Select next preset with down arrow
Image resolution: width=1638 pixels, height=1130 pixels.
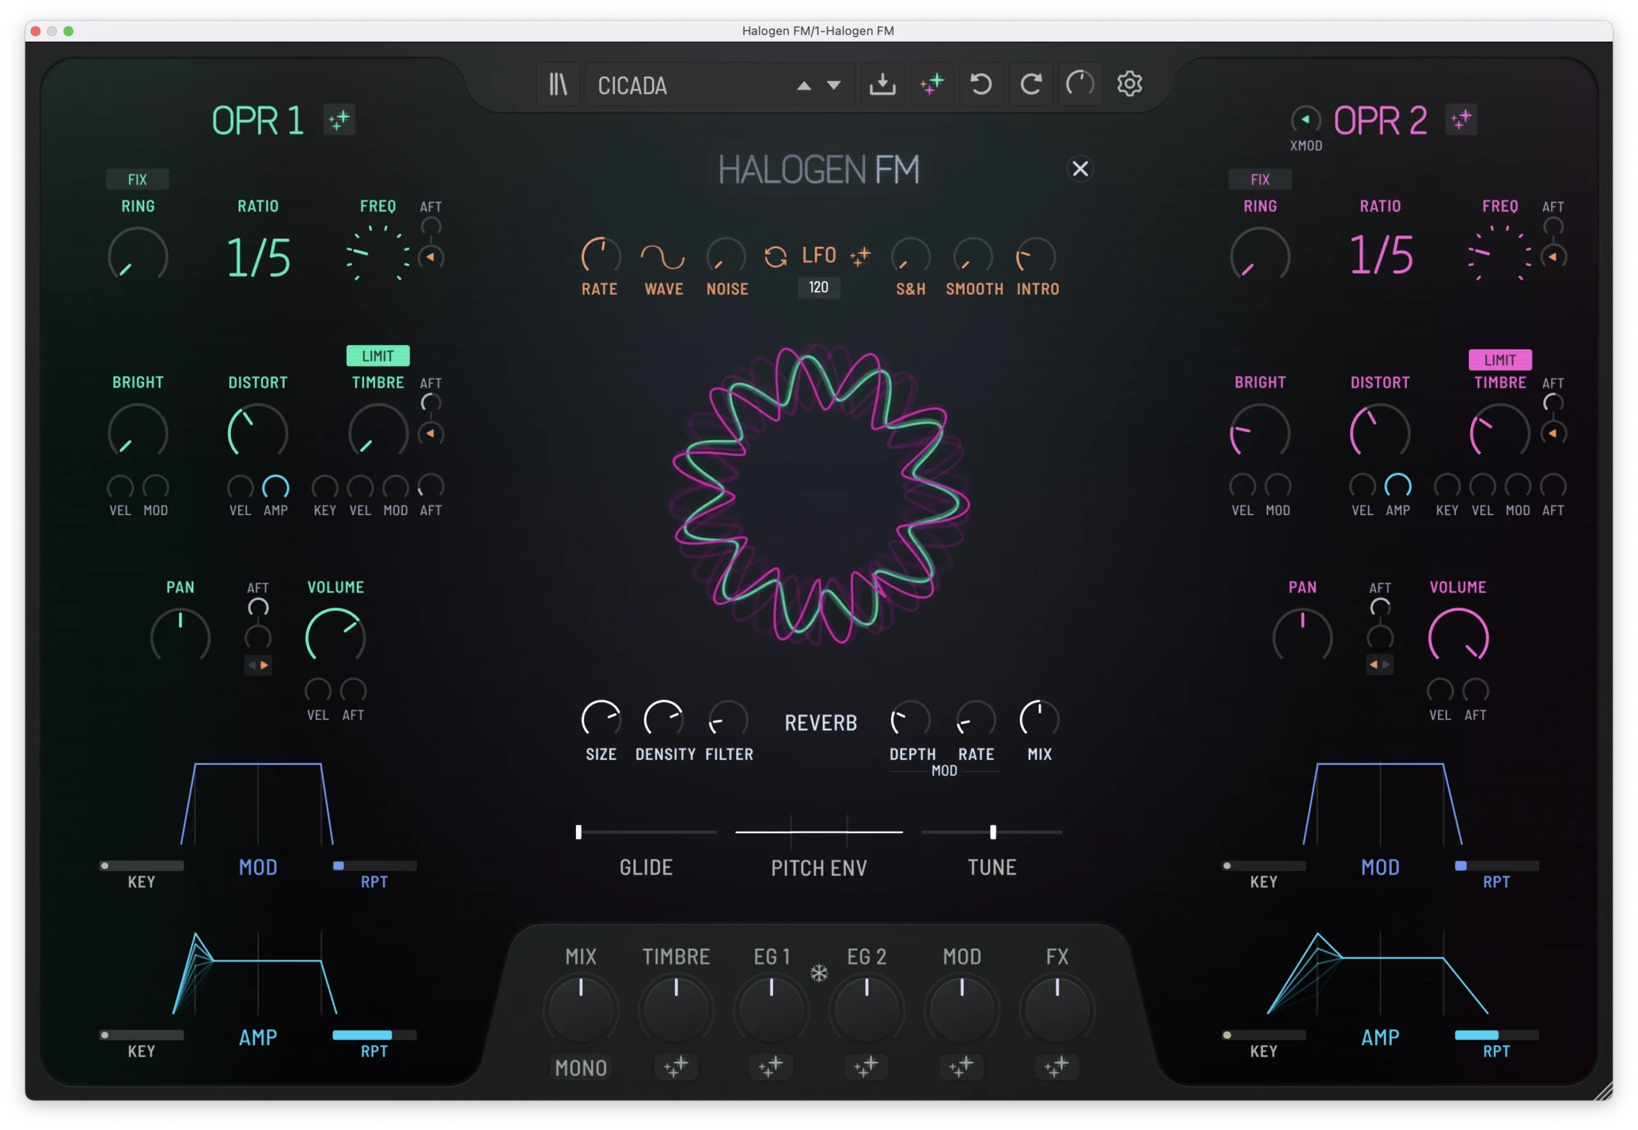[x=834, y=86]
